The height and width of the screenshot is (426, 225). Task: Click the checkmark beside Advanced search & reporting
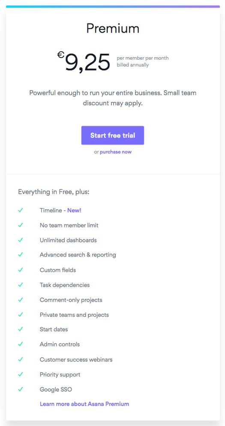pos(21,254)
